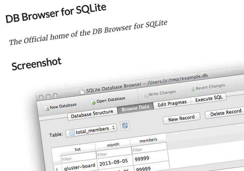Sort by the members column header

pyautogui.click(x=148, y=140)
